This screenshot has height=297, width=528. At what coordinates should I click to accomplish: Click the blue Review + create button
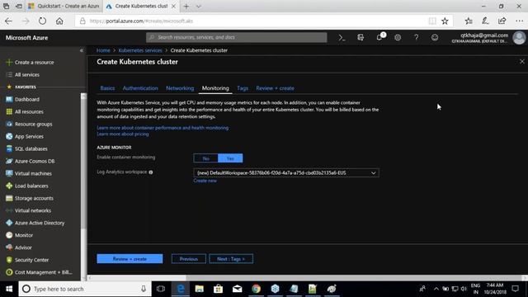point(130,259)
